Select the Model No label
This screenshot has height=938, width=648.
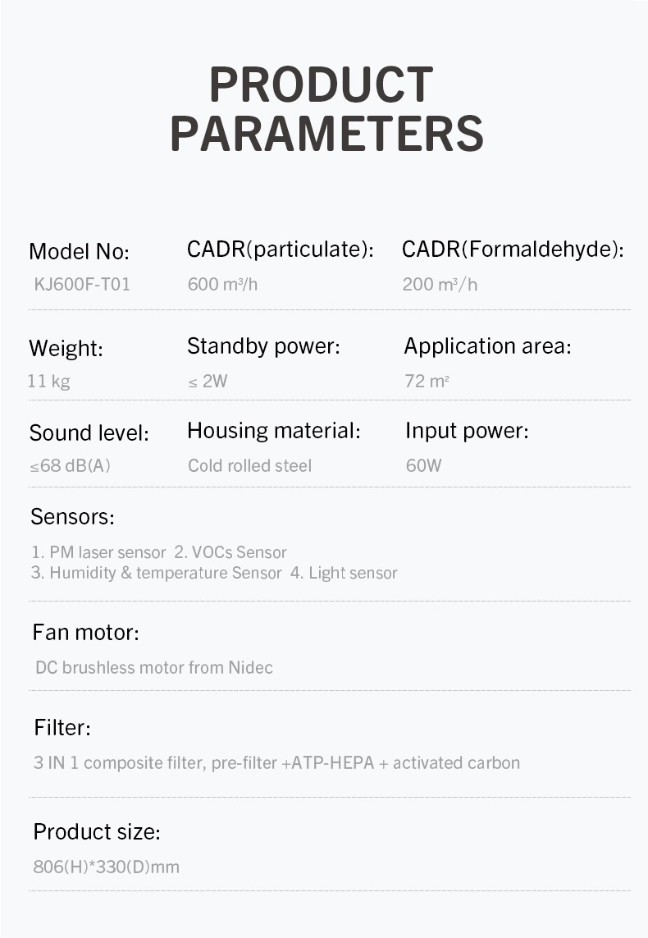pos(79,252)
